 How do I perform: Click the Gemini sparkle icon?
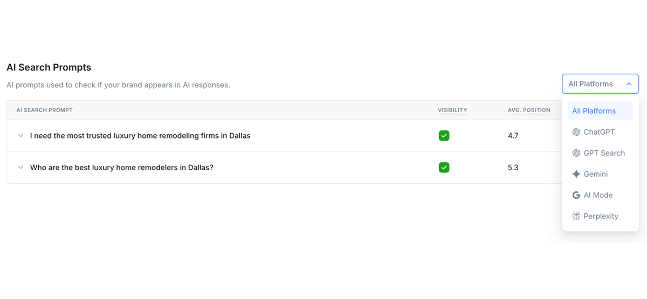pos(576,174)
